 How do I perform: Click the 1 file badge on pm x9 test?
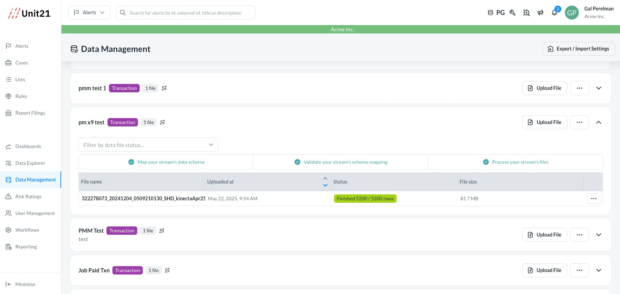pyautogui.click(x=149, y=122)
